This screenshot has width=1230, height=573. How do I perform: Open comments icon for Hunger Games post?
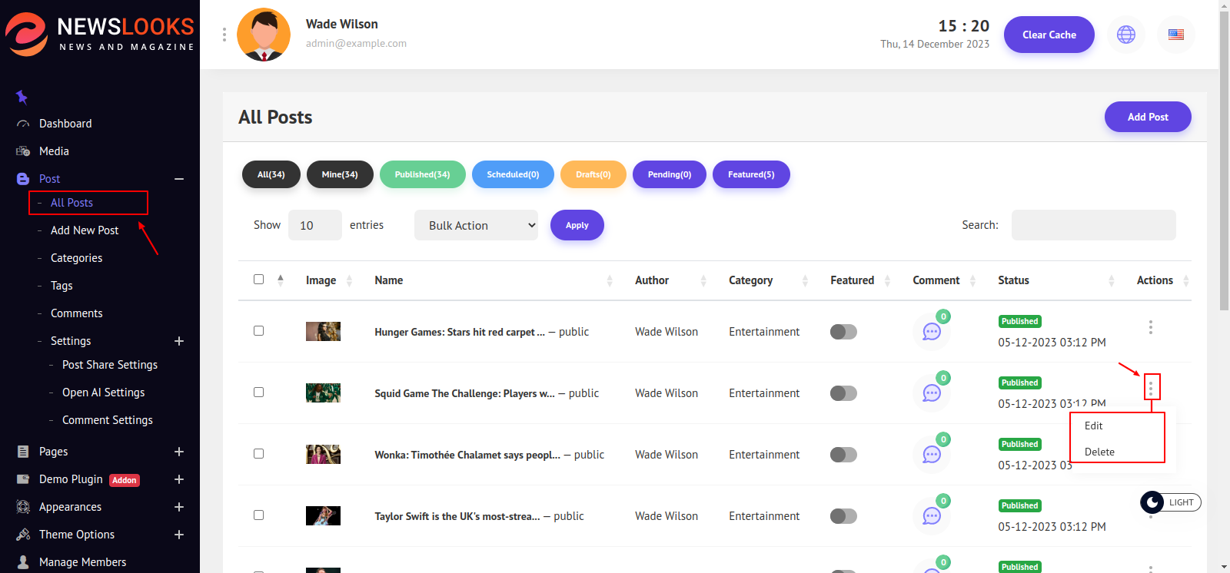click(x=932, y=332)
